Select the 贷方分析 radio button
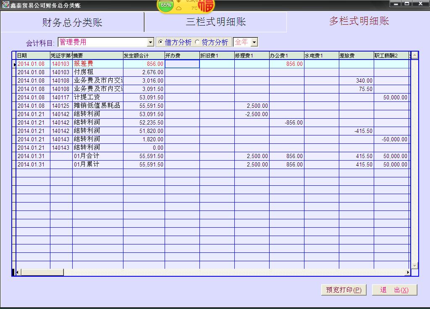The width and height of the screenshot is (430, 309). pyautogui.click(x=197, y=42)
